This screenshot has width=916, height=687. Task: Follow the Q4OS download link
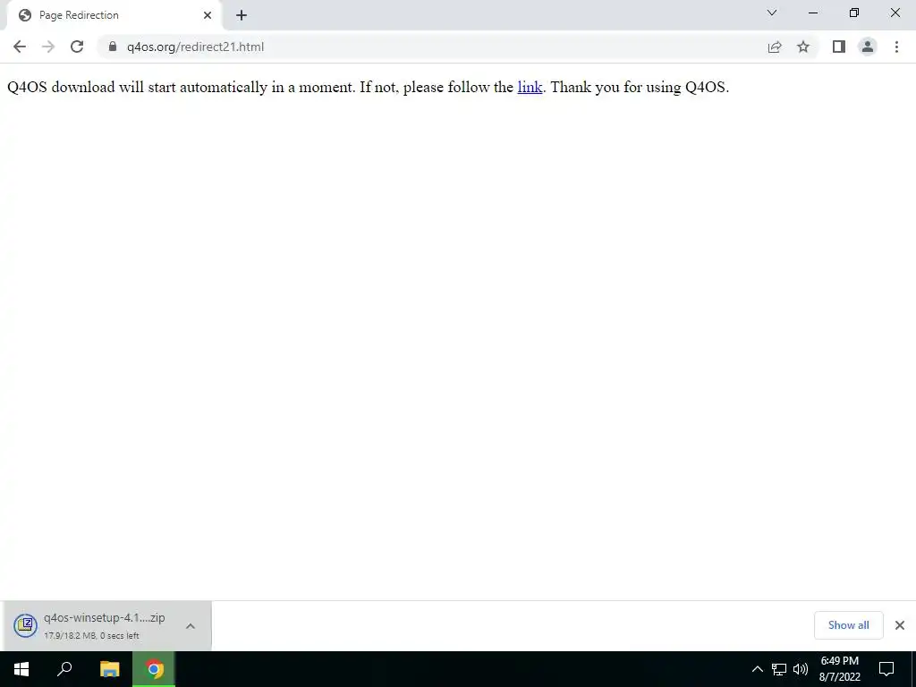pos(530,87)
